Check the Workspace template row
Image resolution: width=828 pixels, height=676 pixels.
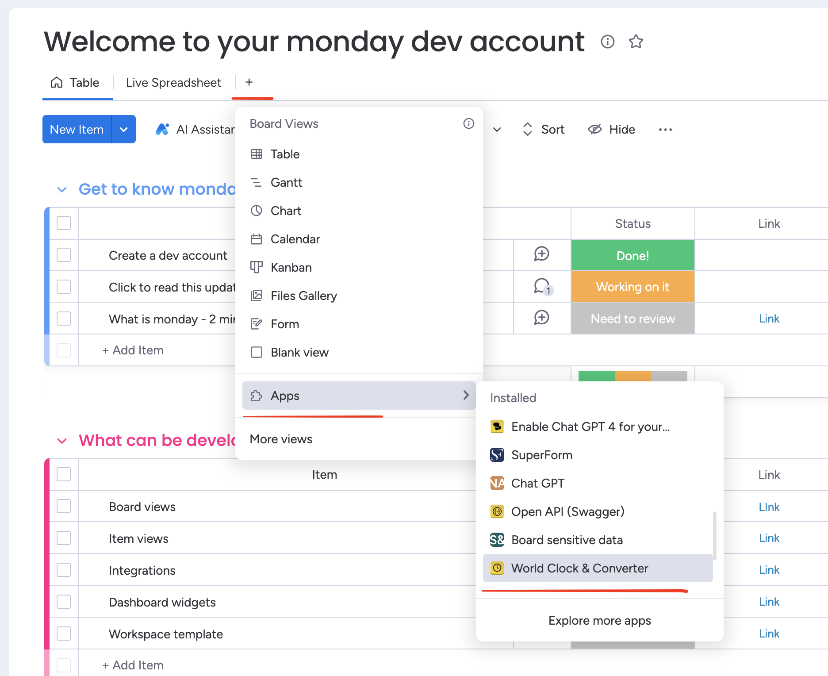point(64,634)
